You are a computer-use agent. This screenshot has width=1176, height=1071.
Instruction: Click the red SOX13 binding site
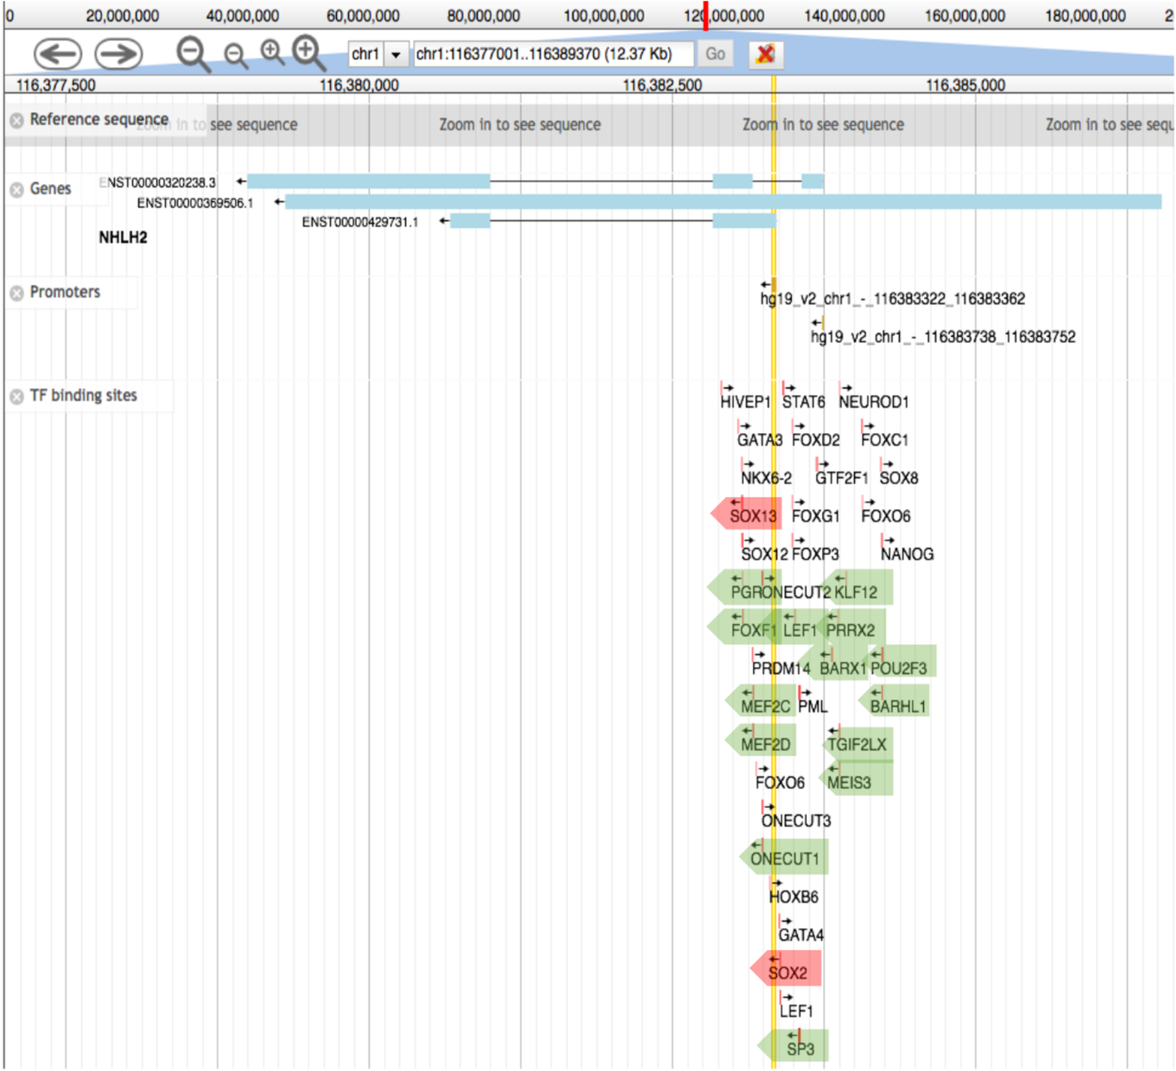tap(747, 514)
